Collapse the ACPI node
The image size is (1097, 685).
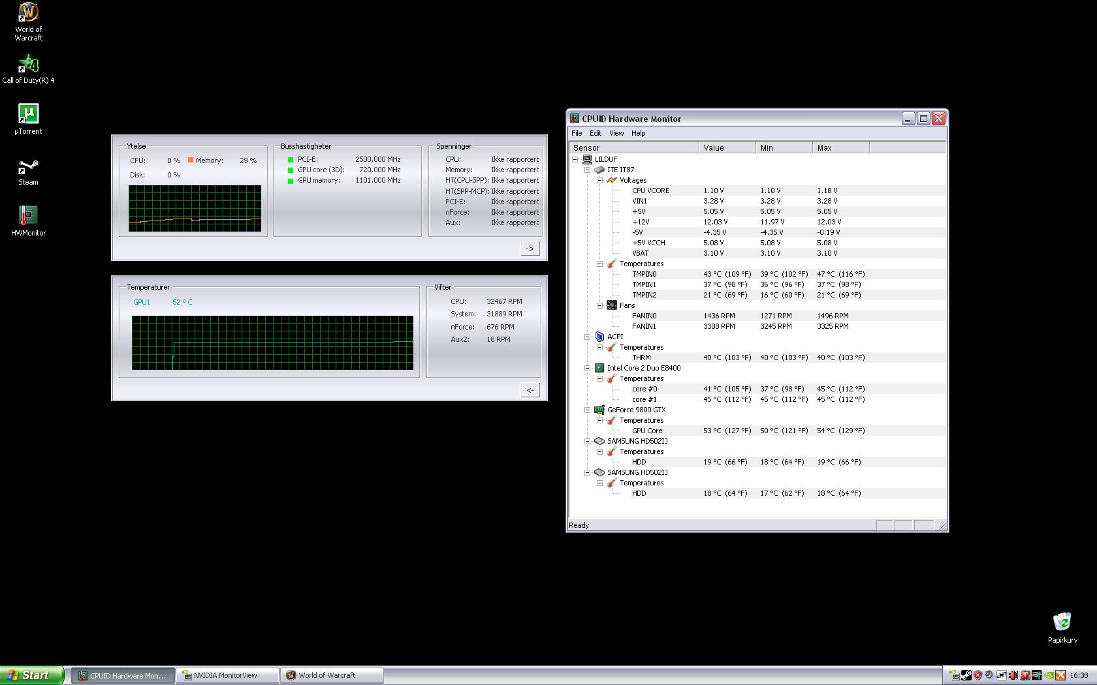point(588,337)
